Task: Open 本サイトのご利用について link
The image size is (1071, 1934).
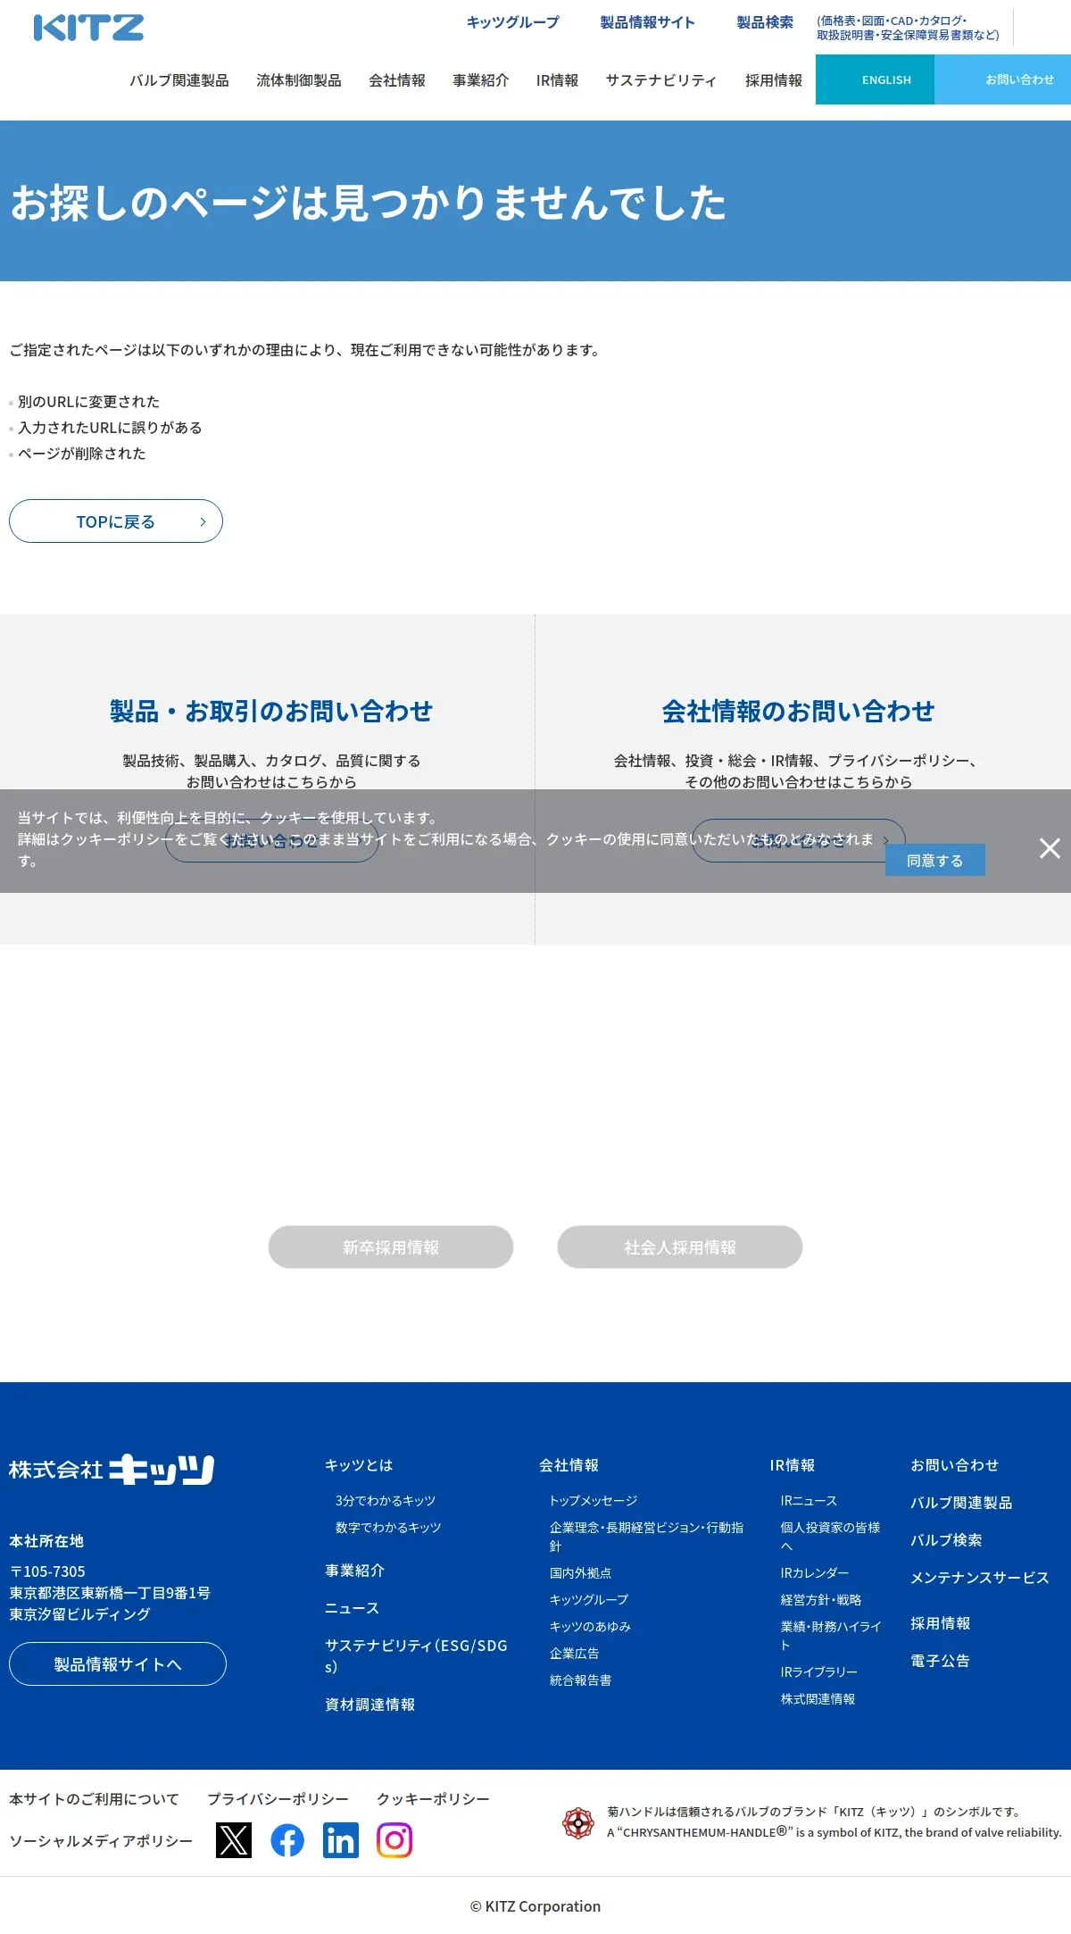Action: (94, 1799)
